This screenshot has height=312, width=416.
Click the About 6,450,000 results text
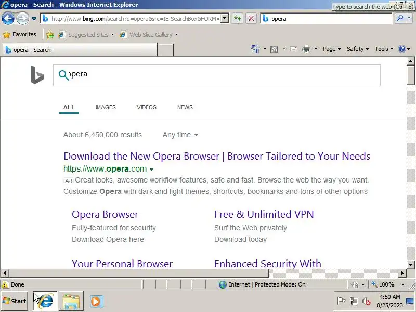[102, 135]
